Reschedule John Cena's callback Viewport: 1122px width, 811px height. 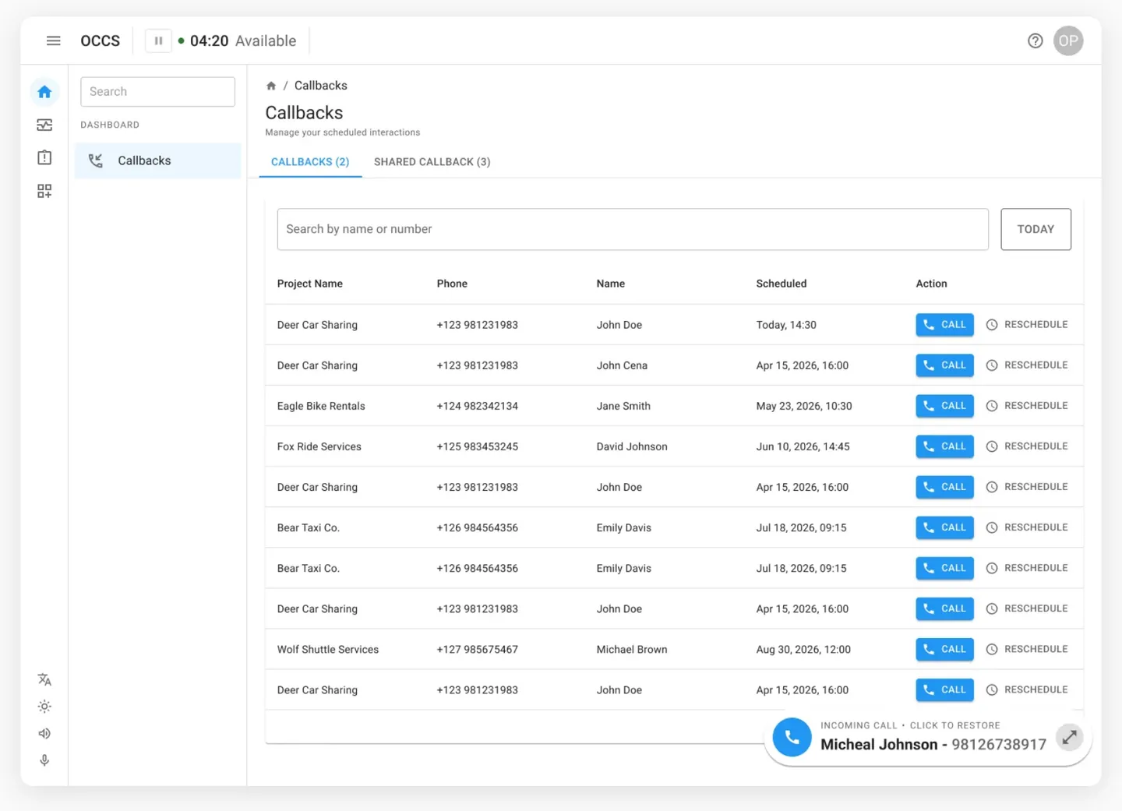[x=1027, y=365]
